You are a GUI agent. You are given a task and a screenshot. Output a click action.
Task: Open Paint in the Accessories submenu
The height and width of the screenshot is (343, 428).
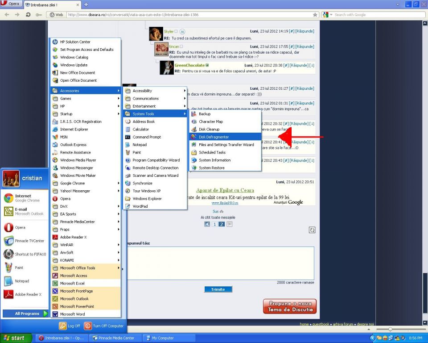(x=155, y=152)
